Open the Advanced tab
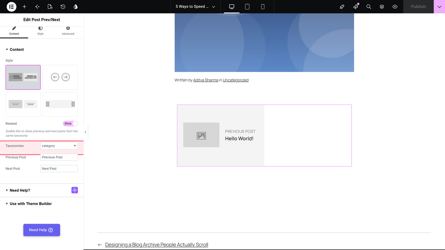445x250 pixels. point(68,31)
